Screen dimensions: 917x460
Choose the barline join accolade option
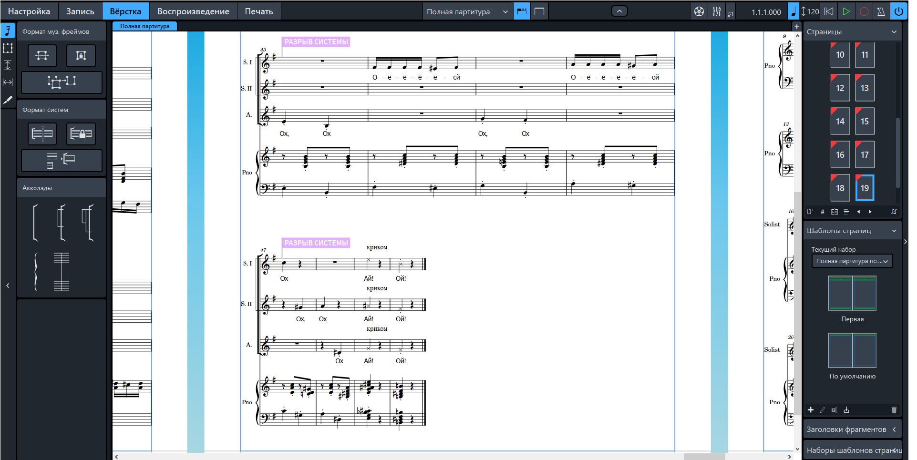pyautogui.click(x=62, y=272)
